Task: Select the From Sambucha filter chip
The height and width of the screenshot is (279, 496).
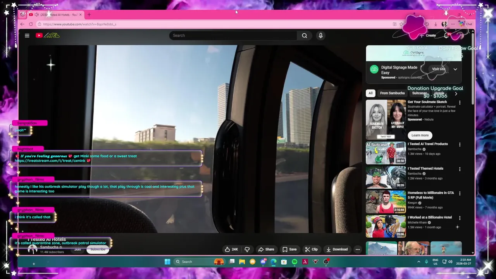Action: pos(392,93)
